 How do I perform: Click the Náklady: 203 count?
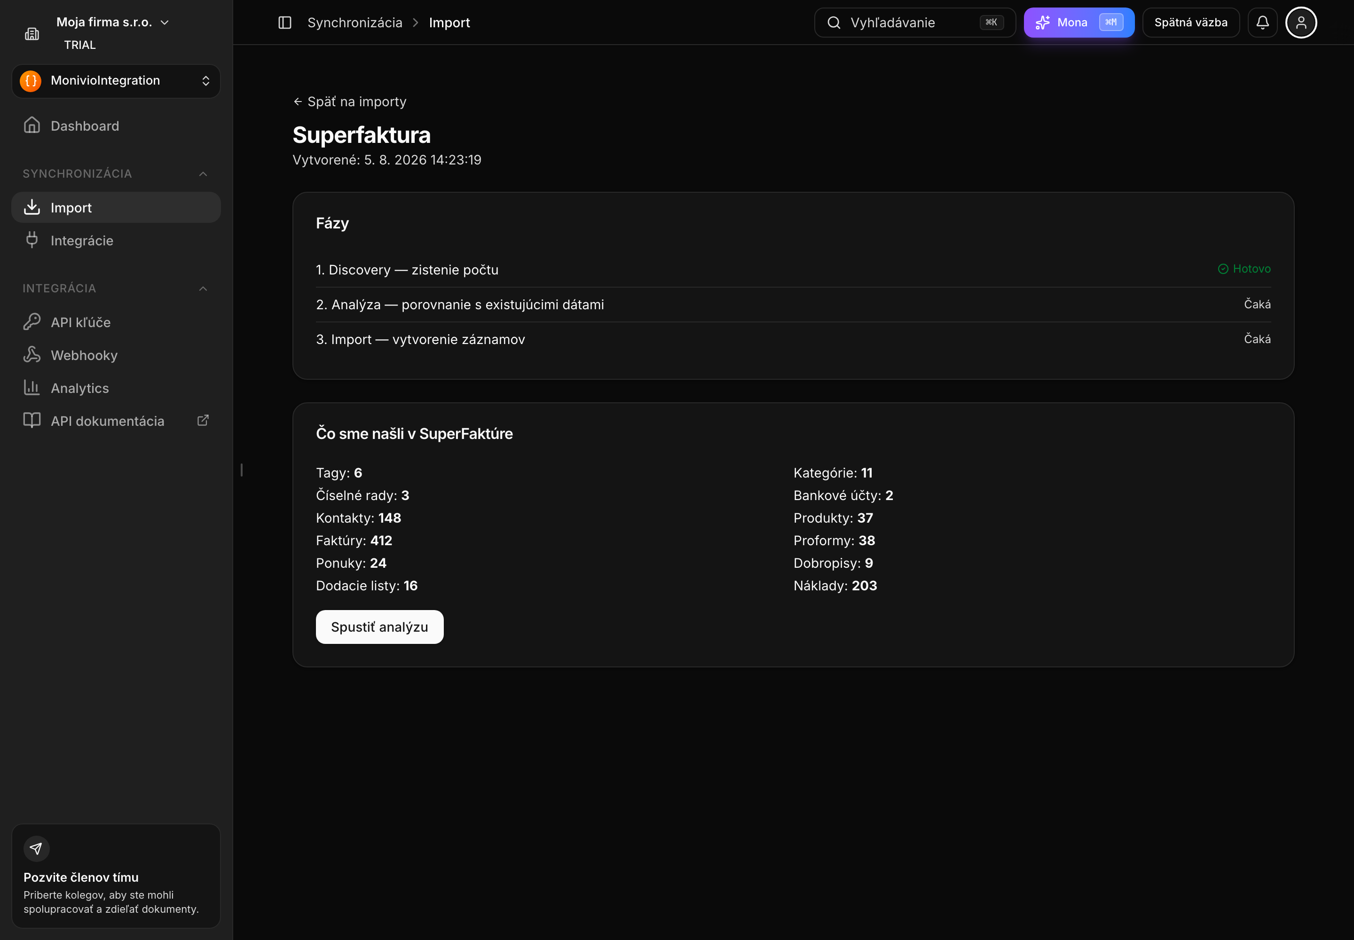pos(835,586)
